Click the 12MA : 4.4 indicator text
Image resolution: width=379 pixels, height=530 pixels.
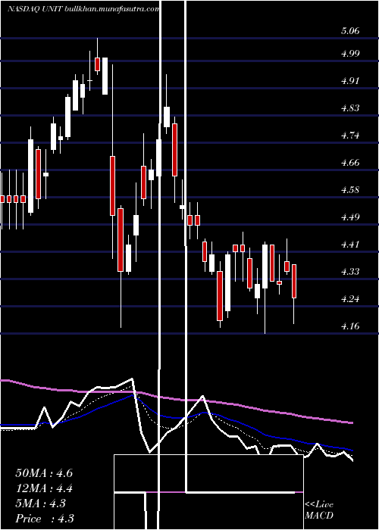44,488
